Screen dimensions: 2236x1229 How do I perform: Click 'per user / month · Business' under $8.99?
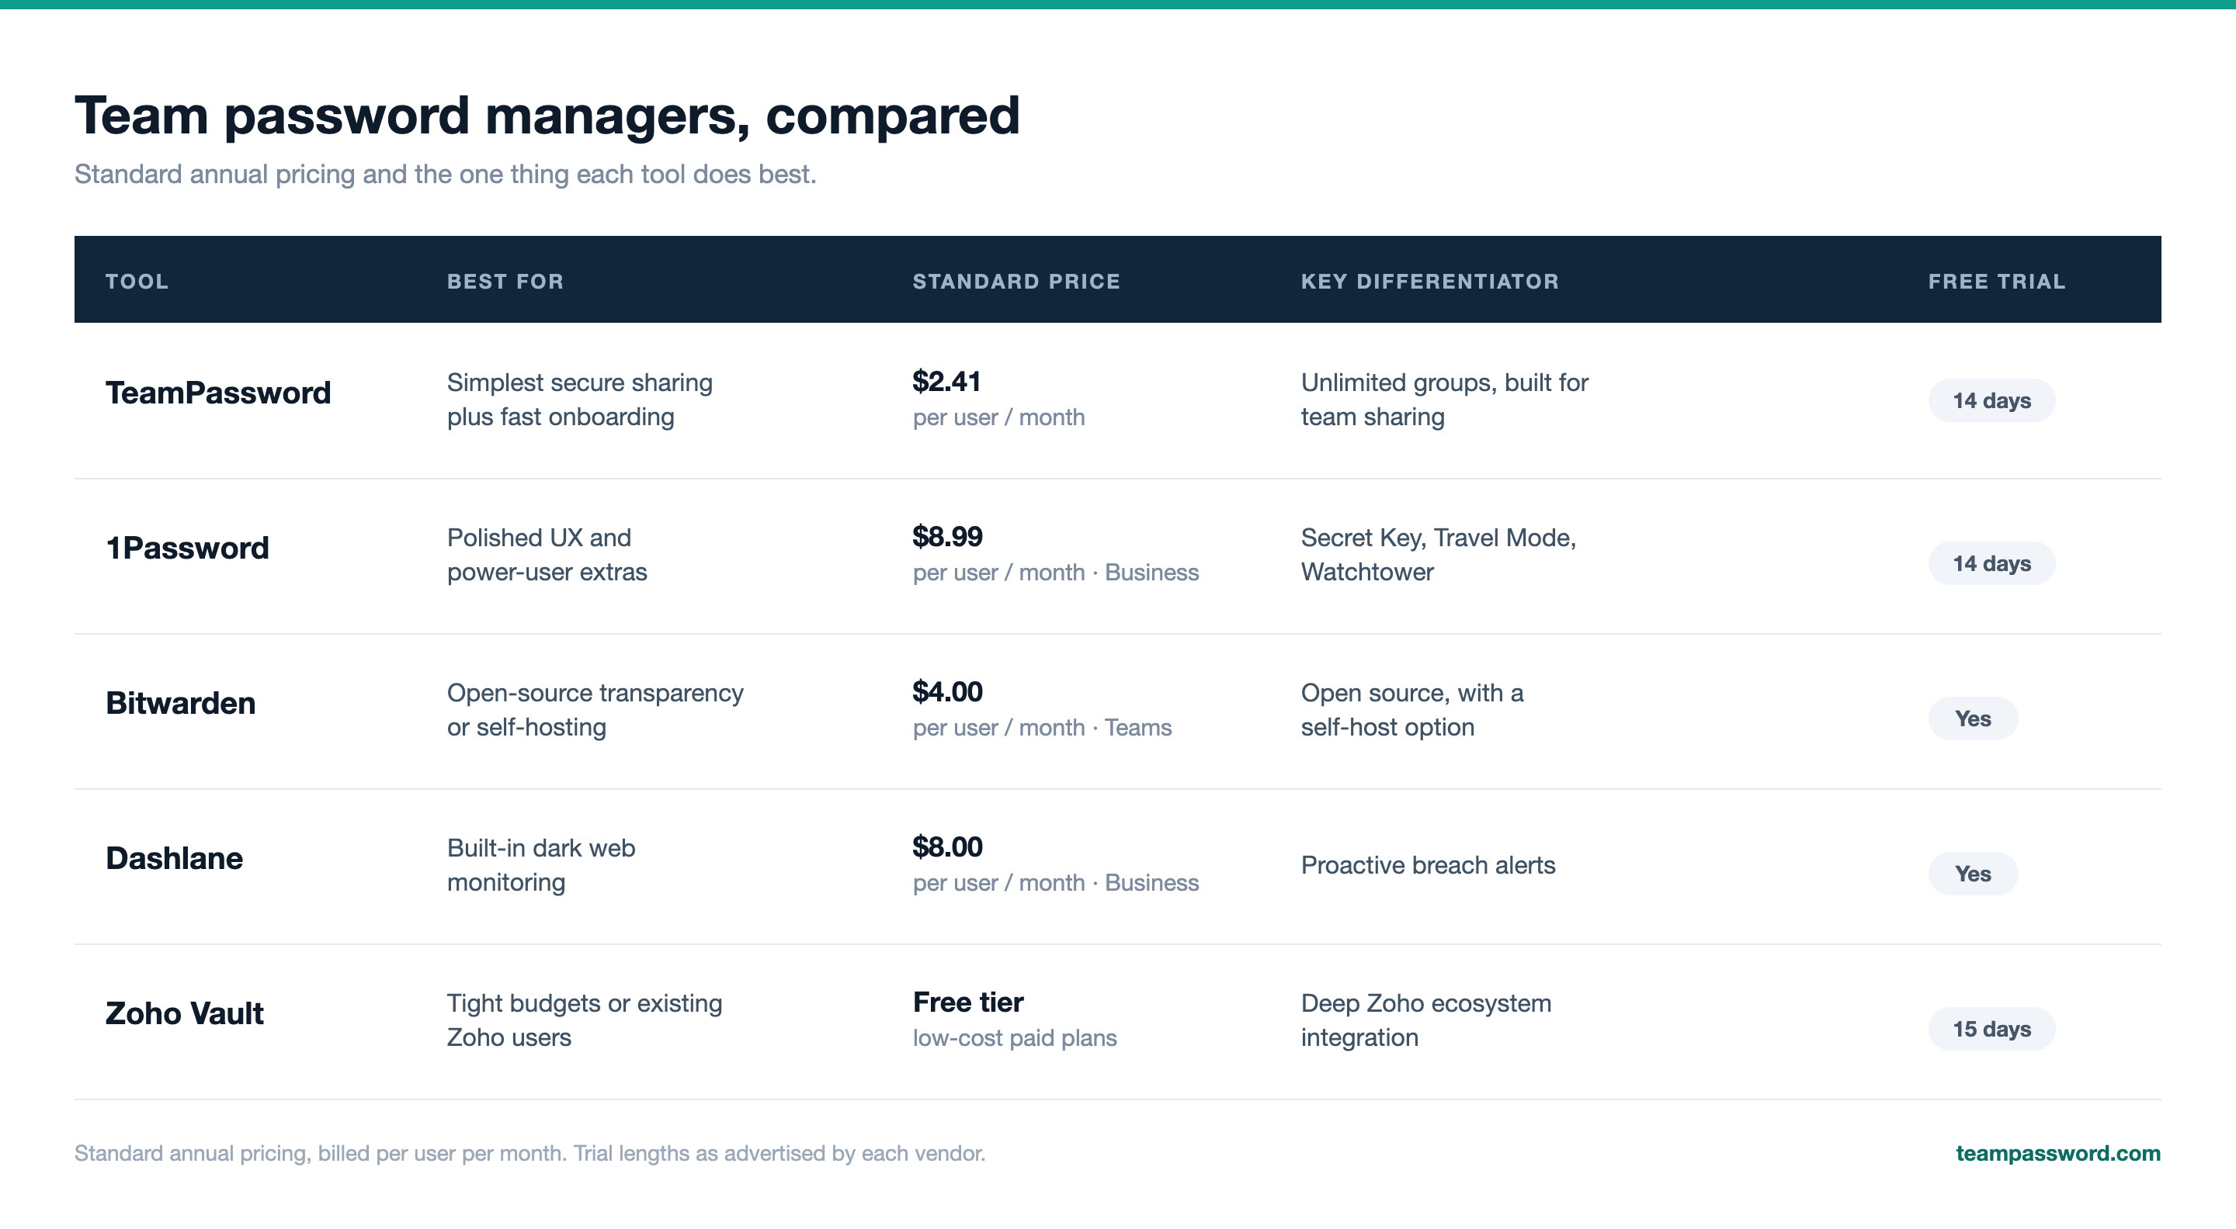[x=1056, y=573]
